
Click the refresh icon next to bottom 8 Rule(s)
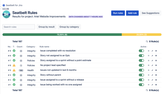(147, 90)
